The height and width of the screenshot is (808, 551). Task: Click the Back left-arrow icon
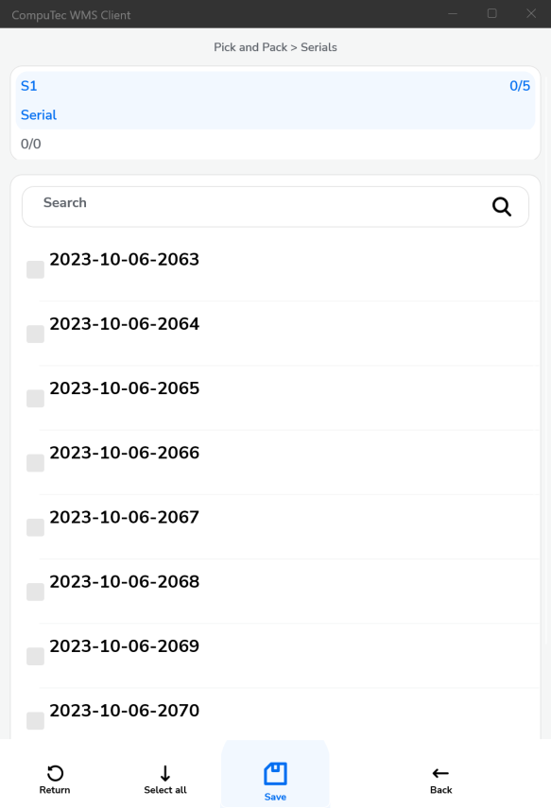point(440,773)
